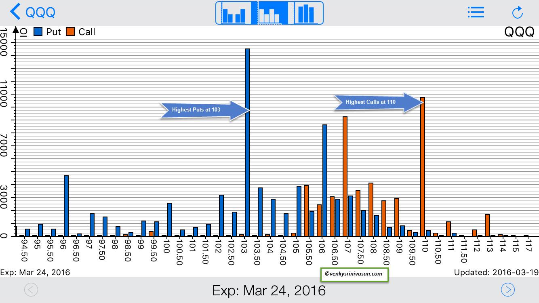Tap the orange call bar at strike 107
The image size is (539, 303).
345,176
